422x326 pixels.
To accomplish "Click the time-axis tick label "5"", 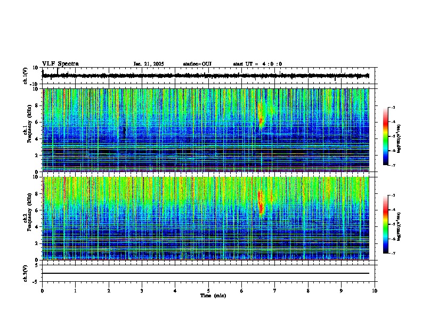I will tap(208, 291).
